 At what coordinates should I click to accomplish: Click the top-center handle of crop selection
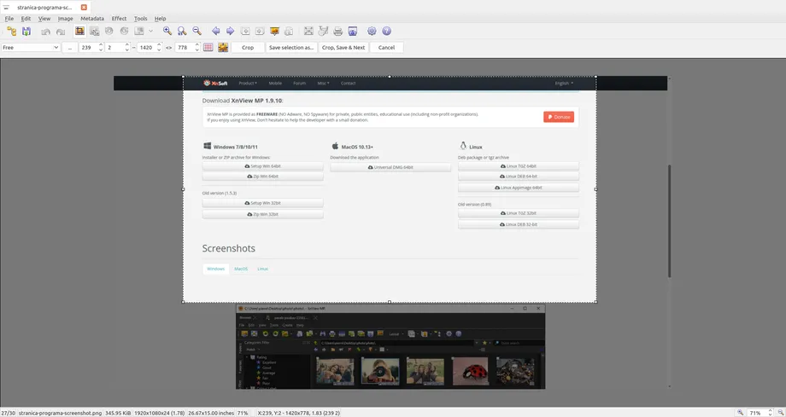point(390,77)
